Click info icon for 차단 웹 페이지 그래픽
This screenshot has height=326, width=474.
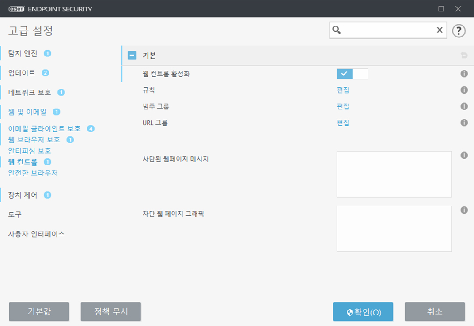(464, 210)
